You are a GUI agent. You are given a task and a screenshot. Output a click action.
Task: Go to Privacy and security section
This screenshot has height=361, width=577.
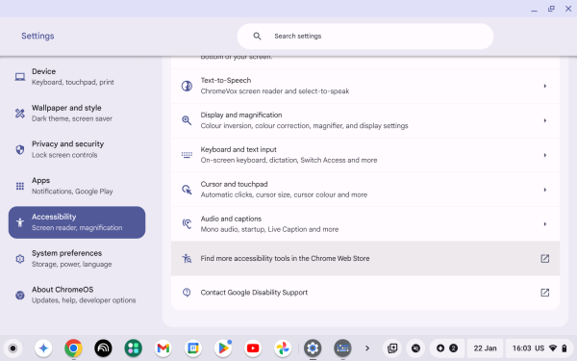77,149
